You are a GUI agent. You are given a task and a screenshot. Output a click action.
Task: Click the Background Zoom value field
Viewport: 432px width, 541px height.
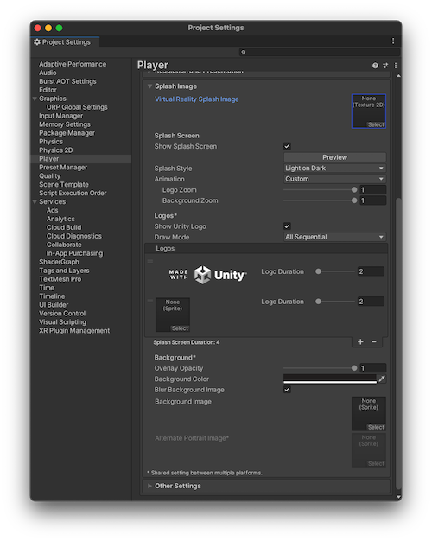(372, 200)
